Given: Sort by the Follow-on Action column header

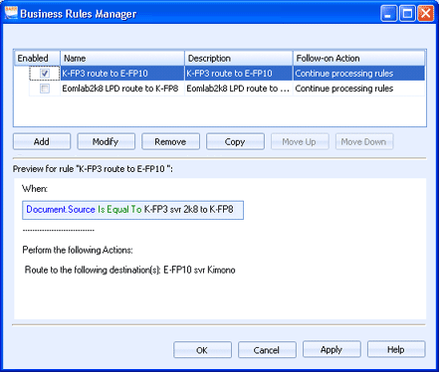Looking at the screenshot, I should pyautogui.click(x=358, y=58).
